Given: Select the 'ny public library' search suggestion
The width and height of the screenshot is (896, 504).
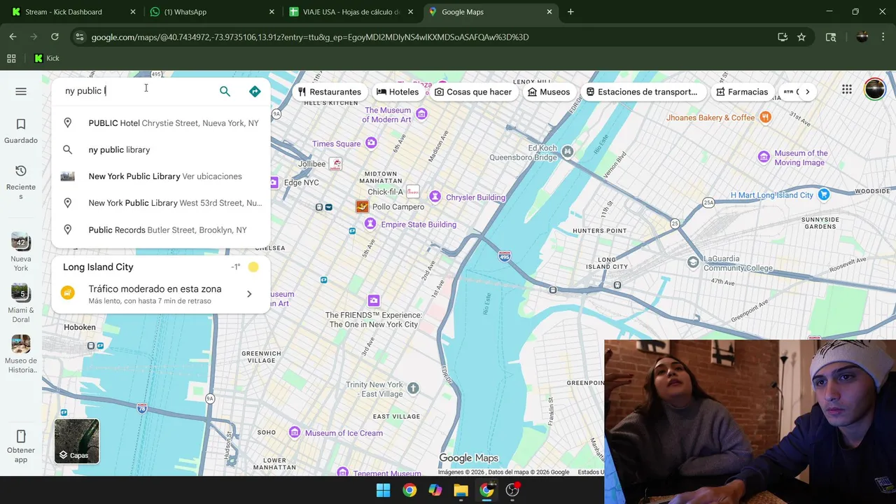Looking at the screenshot, I should point(161,150).
